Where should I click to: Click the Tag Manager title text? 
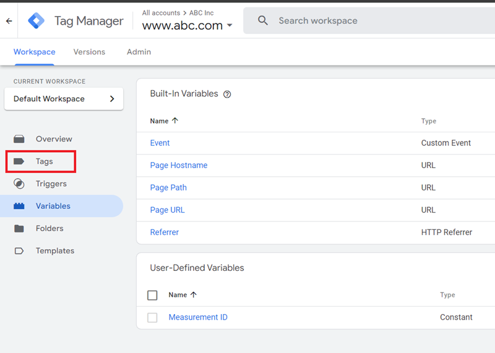88,21
